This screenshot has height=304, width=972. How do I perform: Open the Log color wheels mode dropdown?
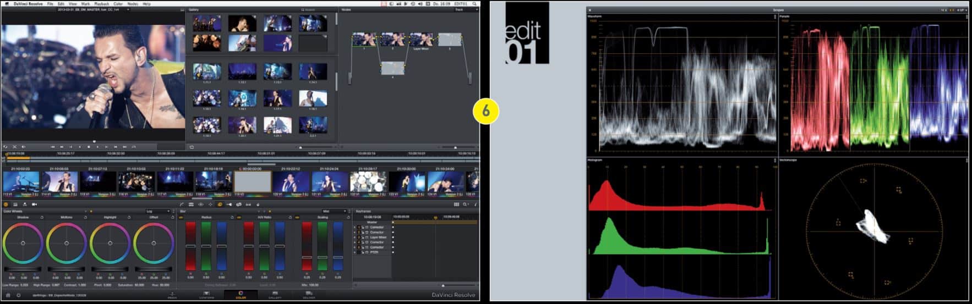157,211
